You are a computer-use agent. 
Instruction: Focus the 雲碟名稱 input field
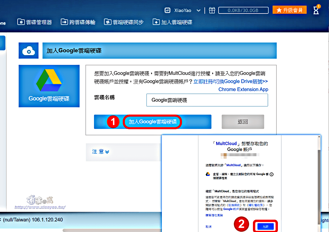(x=207, y=100)
